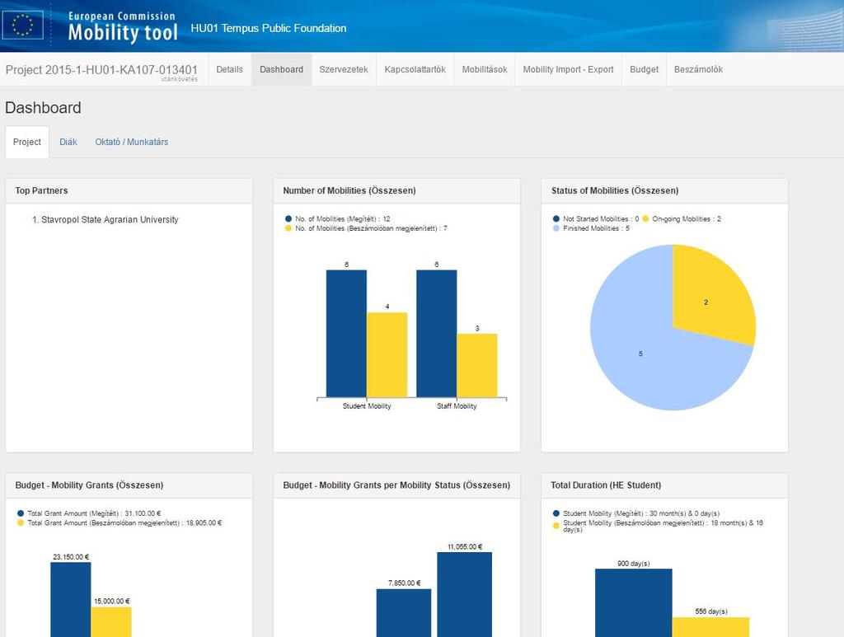Screen dimensions: 844x637
Task: Open the Oktató / Munkatárs sub-tab
Action: pos(132,142)
